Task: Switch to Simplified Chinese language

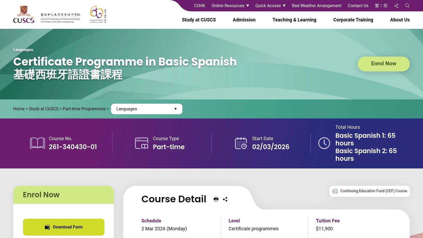Action: (385, 6)
